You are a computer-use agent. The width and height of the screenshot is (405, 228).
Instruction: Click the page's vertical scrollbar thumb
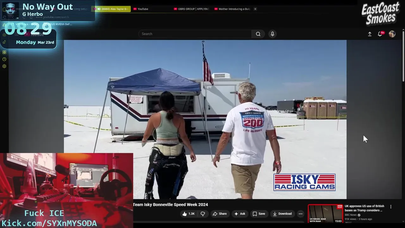point(403,56)
